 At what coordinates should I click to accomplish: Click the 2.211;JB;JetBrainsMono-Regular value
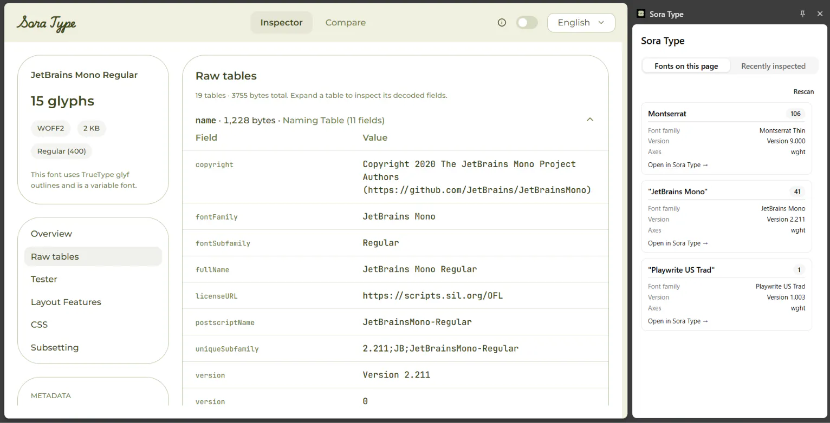440,348
